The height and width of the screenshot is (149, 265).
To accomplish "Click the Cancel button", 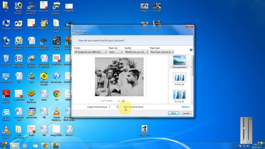I will tap(186, 113).
